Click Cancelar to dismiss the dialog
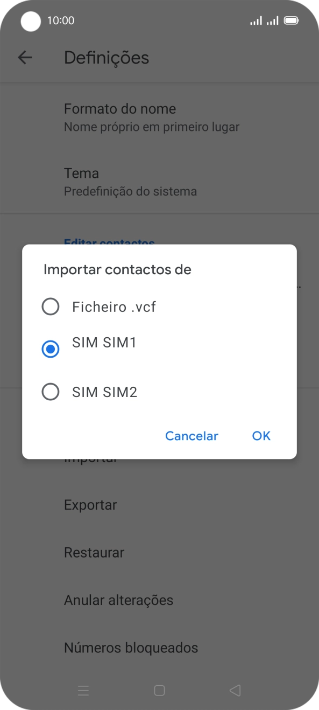Image resolution: width=319 pixels, height=710 pixels. click(x=192, y=436)
